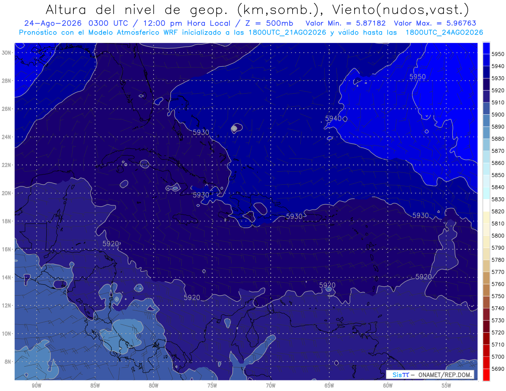Click the 5910 legend value
The image size is (506, 391).
tap(498, 102)
